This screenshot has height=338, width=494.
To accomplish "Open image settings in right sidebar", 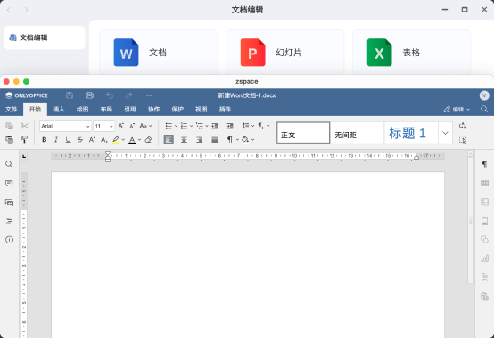I will pyautogui.click(x=484, y=202).
